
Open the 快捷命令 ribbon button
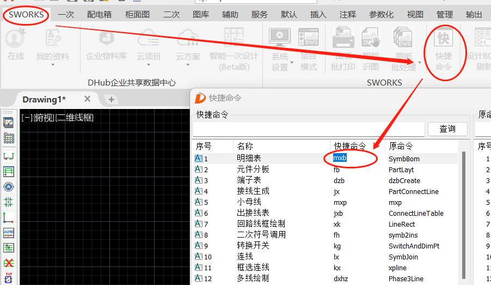(444, 48)
